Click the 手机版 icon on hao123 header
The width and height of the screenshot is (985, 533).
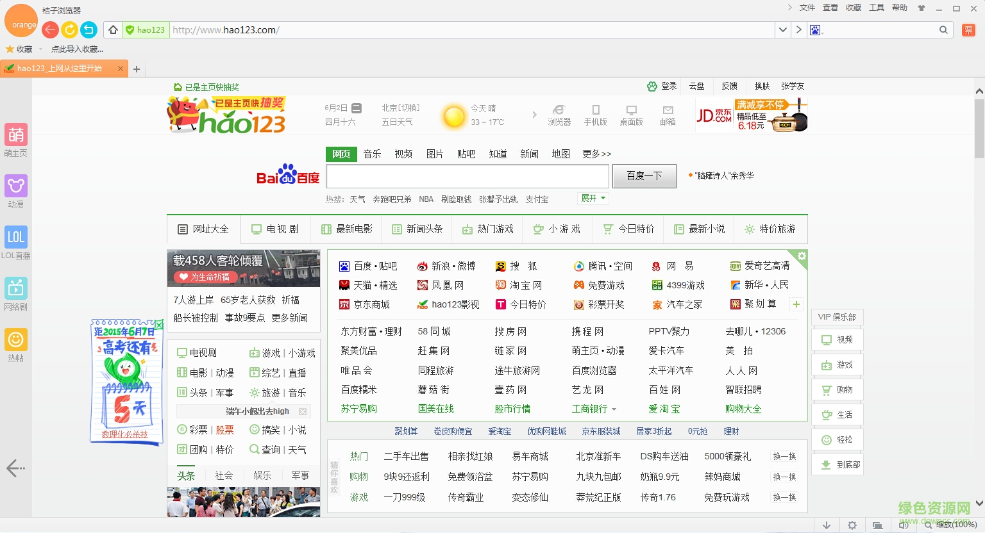[x=595, y=116]
